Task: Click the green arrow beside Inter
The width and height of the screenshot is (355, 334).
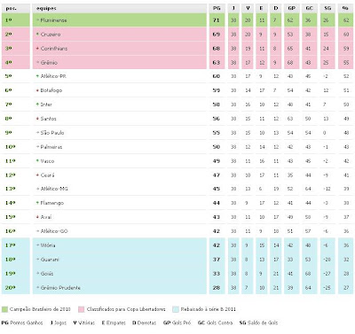Action: tap(37, 105)
